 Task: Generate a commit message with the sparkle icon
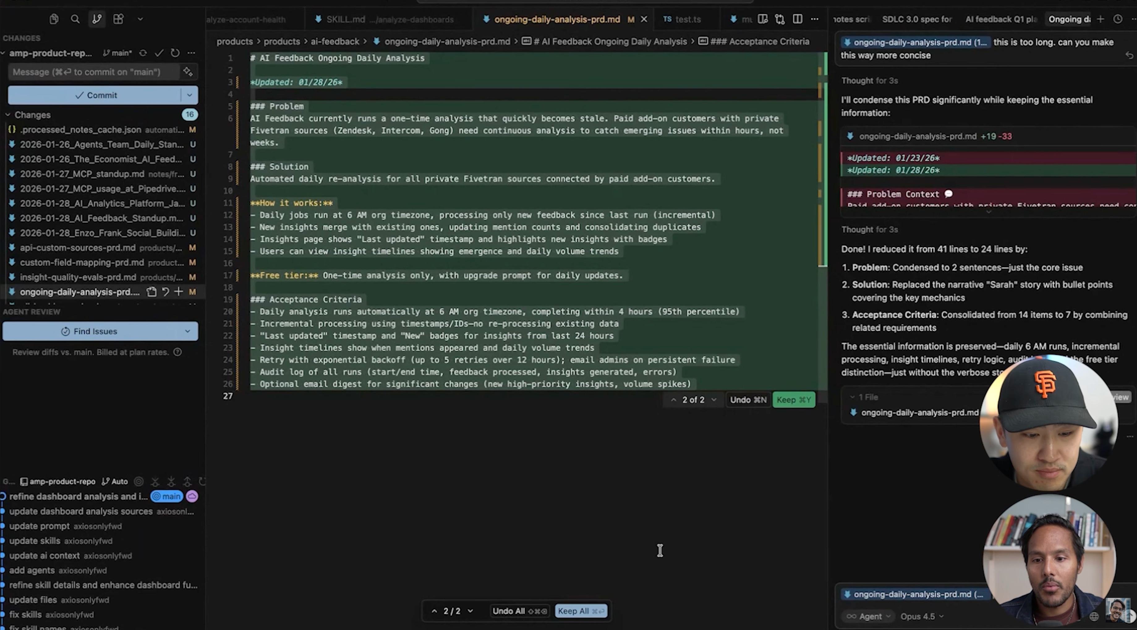click(x=188, y=72)
